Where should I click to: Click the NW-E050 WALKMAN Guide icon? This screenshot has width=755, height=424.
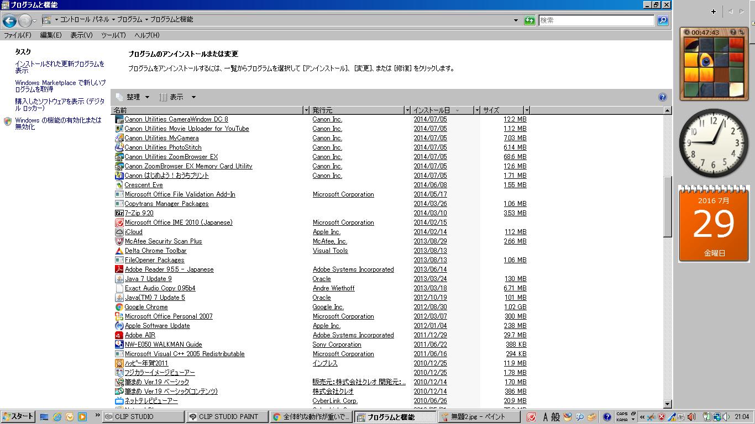[x=119, y=344]
